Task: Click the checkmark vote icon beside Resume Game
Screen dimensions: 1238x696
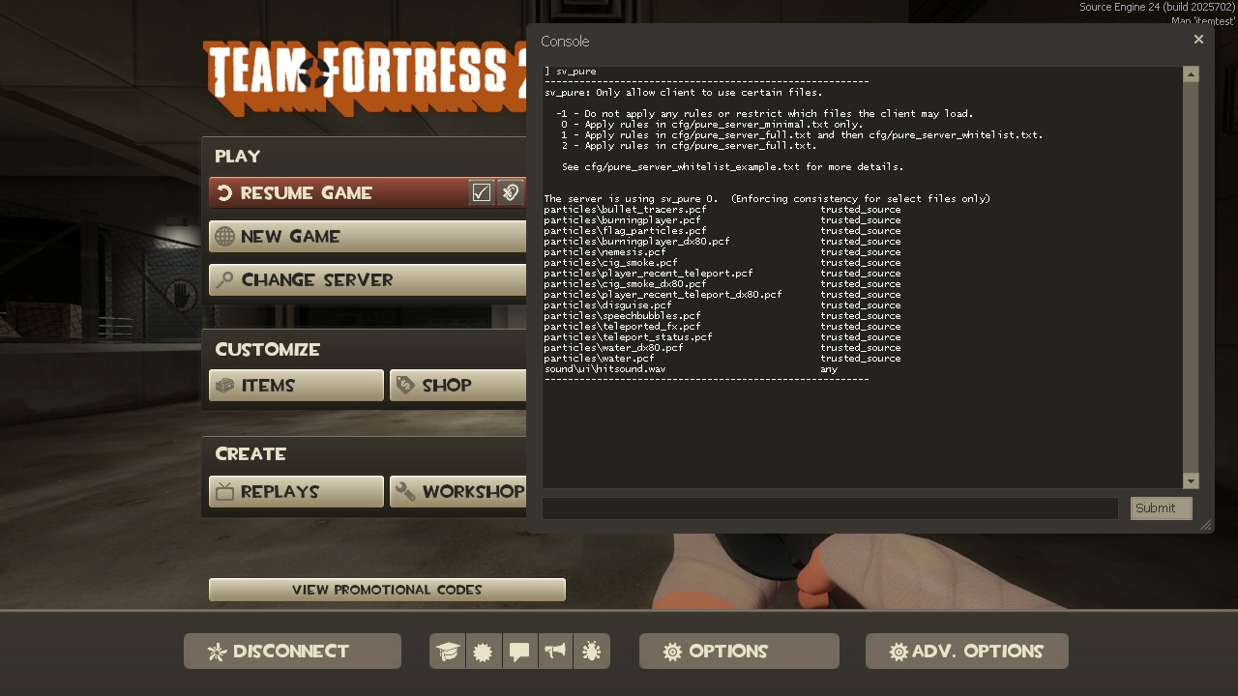Action: coord(482,193)
